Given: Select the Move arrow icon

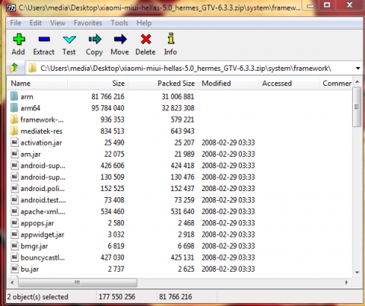Looking at the screenshot, I should 120,39.
